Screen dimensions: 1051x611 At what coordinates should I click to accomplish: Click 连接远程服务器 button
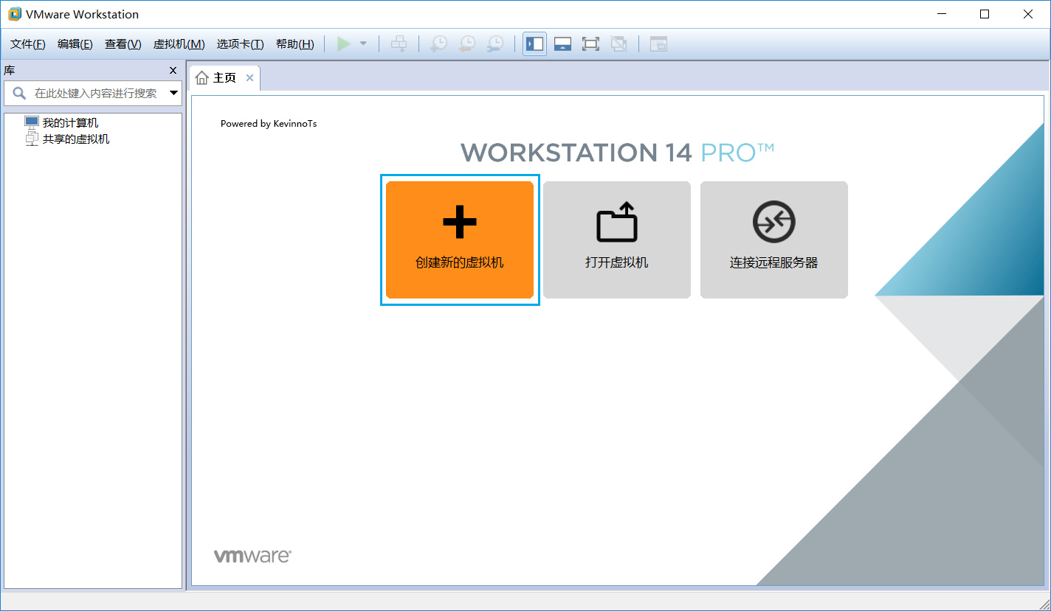click(774, 240)
